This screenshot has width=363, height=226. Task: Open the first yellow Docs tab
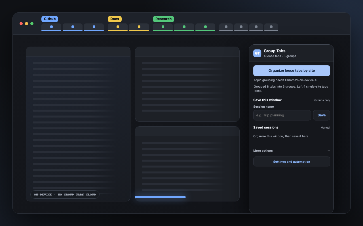(118, 27)
